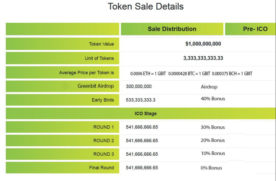The image size is (276, 181).
Task: Select the ROUND 1 row label
Action: pos(103,127)
